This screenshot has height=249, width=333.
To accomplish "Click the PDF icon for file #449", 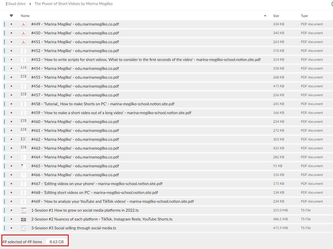I will pos(24,24).
